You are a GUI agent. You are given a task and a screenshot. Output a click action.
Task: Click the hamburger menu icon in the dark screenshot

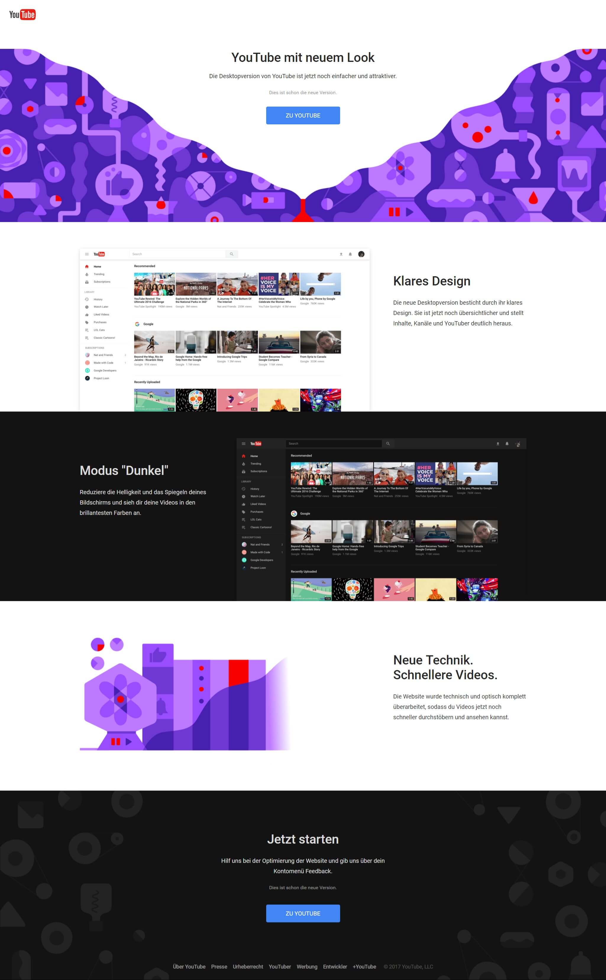(243, 443)
